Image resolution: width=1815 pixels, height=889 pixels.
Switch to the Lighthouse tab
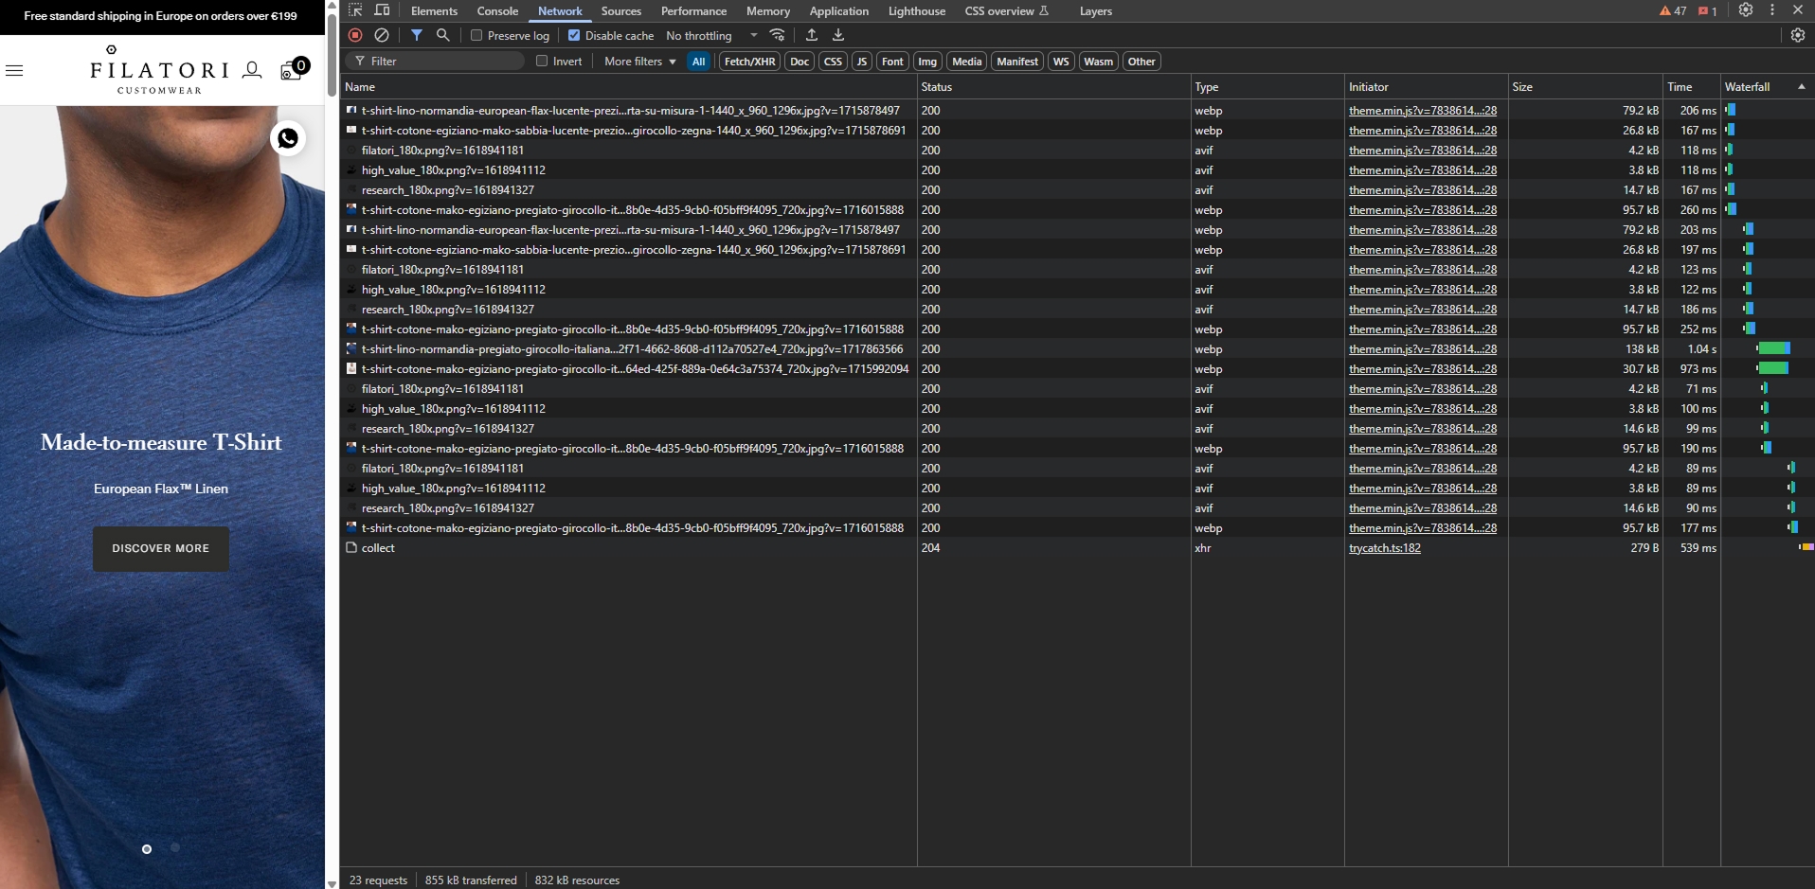[x=916, y=10]
